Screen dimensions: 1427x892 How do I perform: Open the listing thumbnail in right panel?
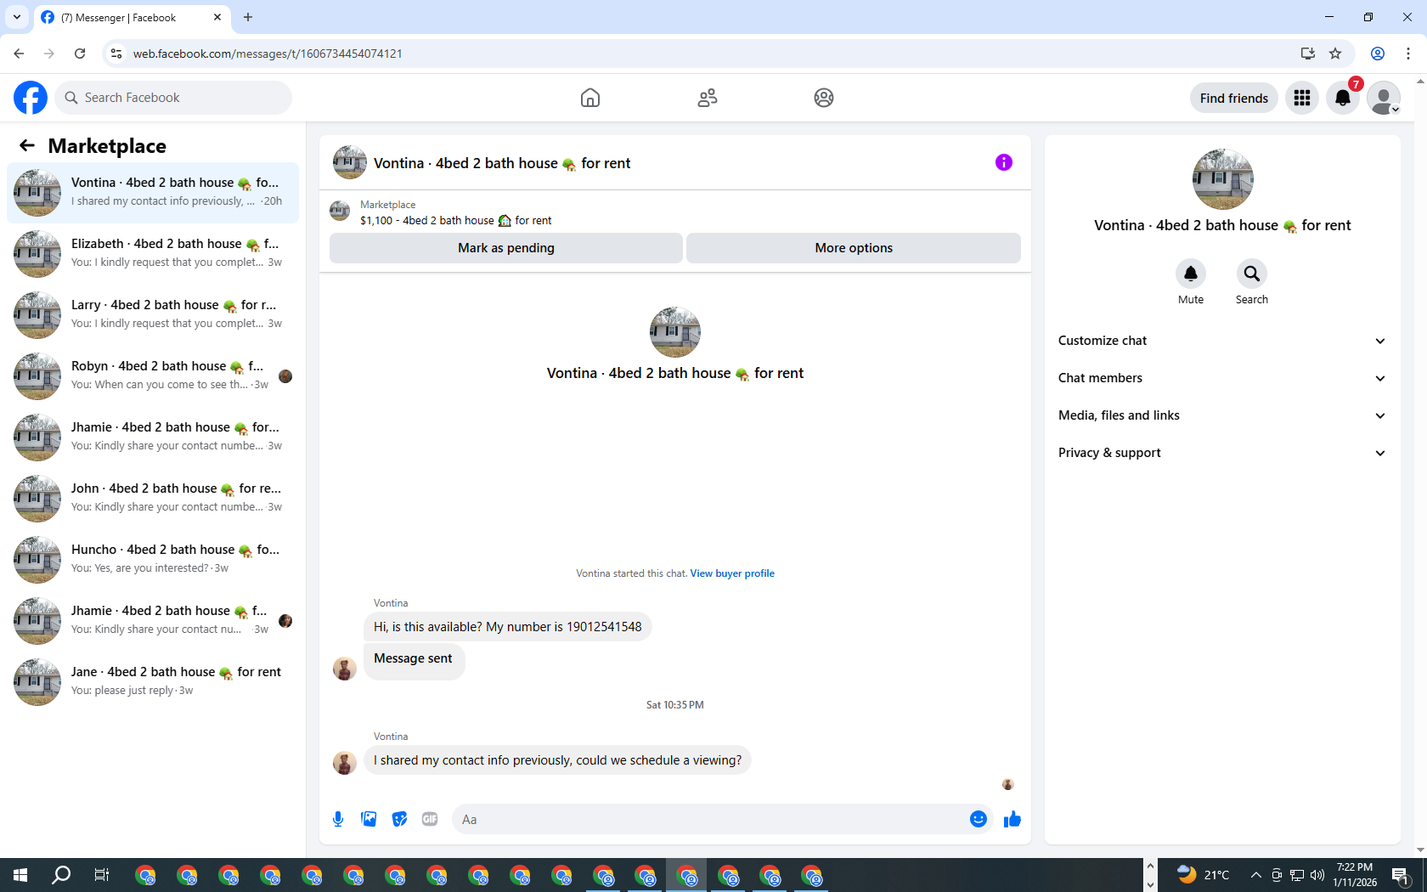tap(1223, 179)
